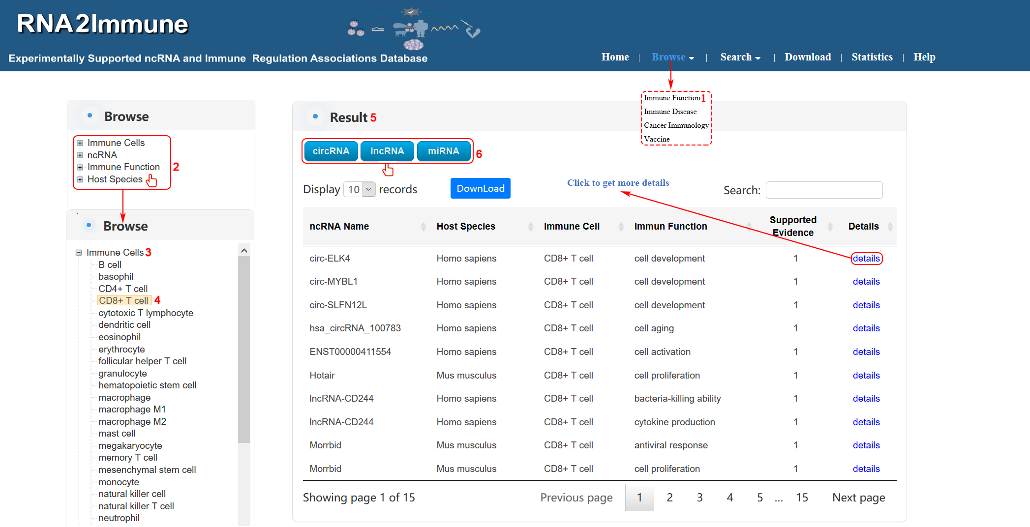The height and width of the screenshot is (527, 1030).
Task: Click in the table Search field
Action: (x=824, y=190)
